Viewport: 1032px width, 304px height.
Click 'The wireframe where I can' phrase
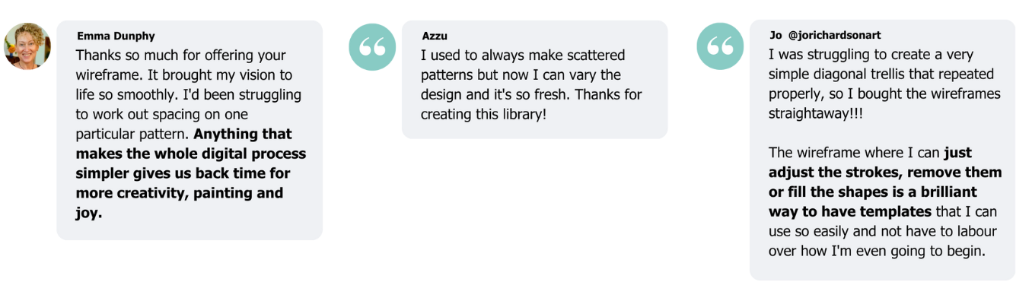tap(854, 152)
